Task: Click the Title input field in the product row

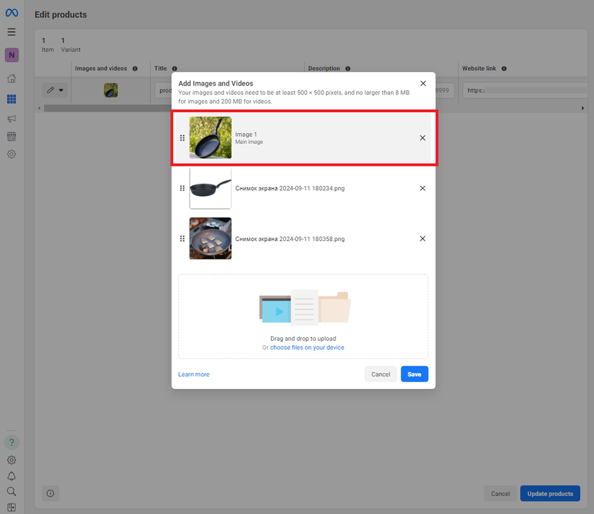Action: click(163, 91)
